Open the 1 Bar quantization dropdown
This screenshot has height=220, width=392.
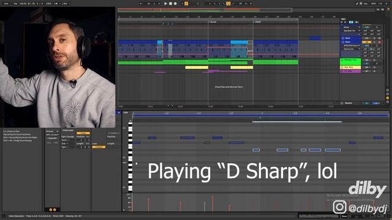pos(66,4)
